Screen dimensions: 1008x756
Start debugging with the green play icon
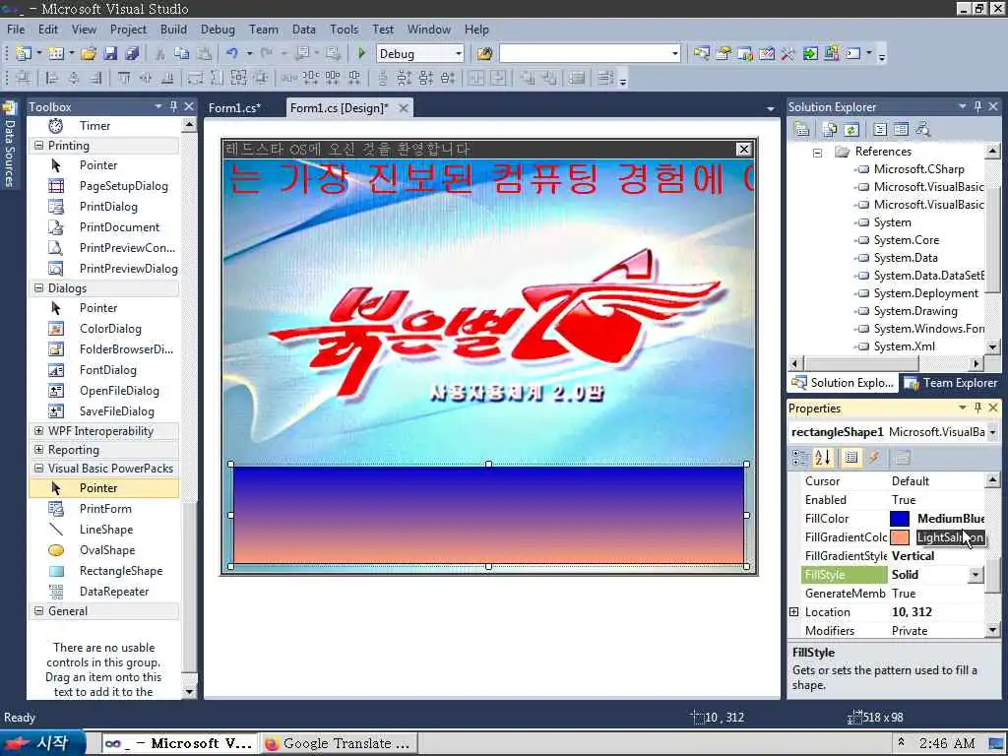pos(361,53)
